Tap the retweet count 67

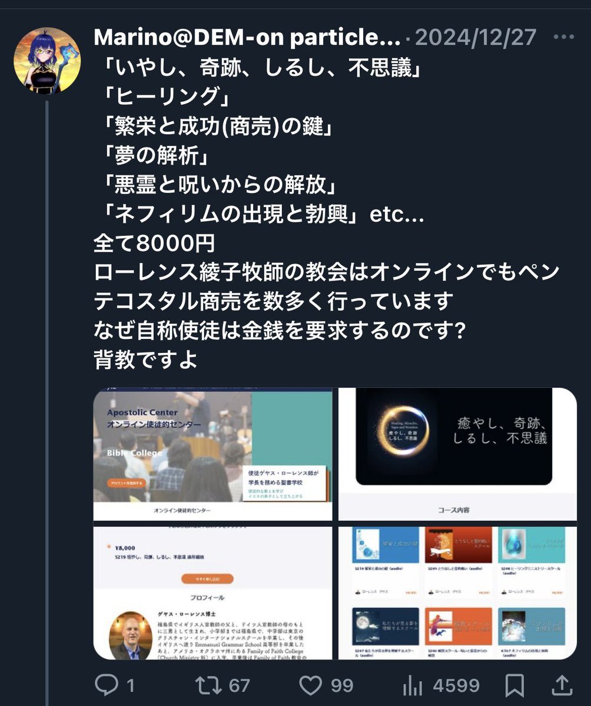[240, 685]
